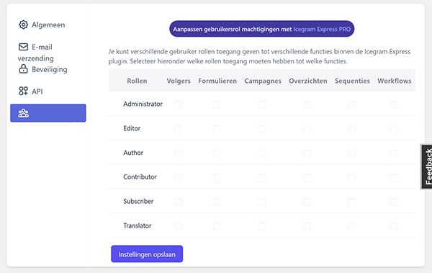
Task: Click the user group icon in highlighted tab
Action: pos(24,113)
